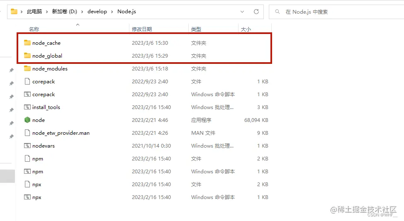Sort by 名称 column header

34,29
